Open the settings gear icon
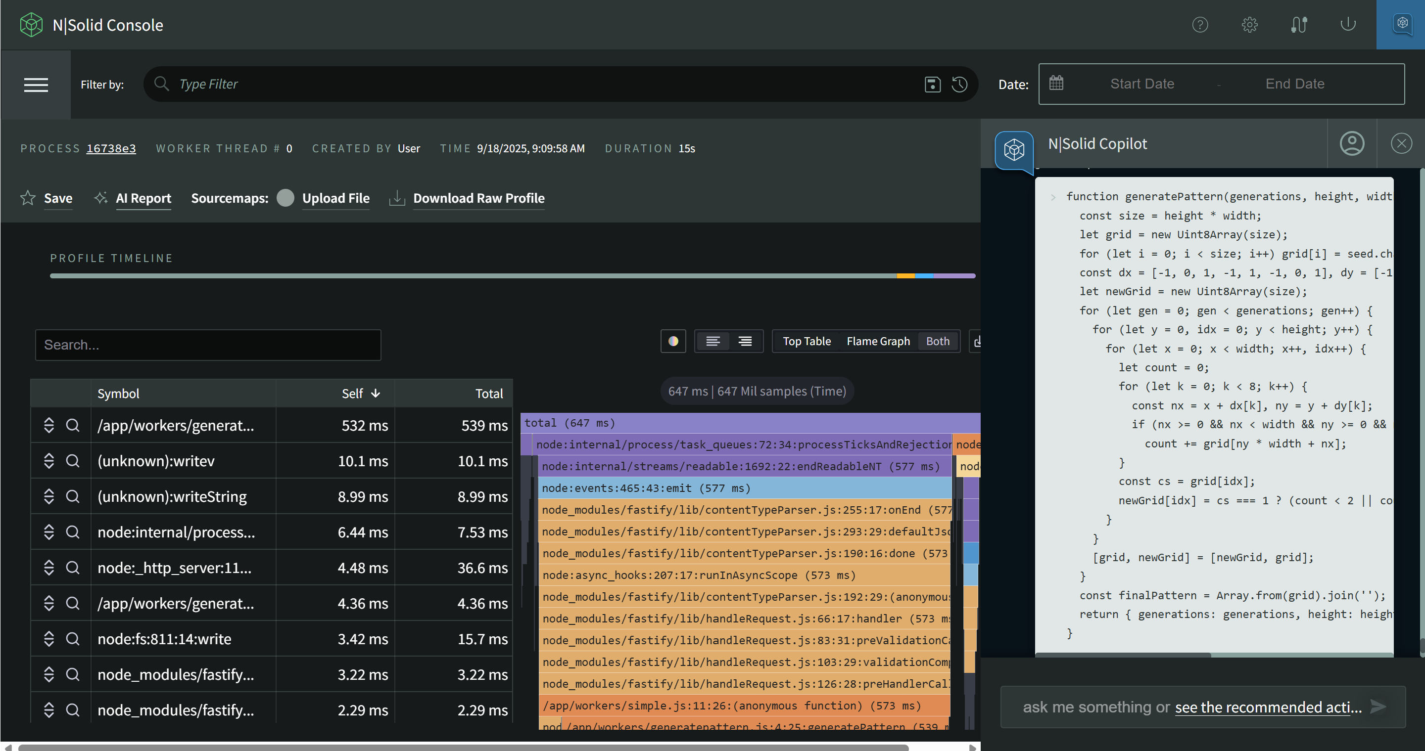This screenshot has height=751, width=1425. (1249, 24)
